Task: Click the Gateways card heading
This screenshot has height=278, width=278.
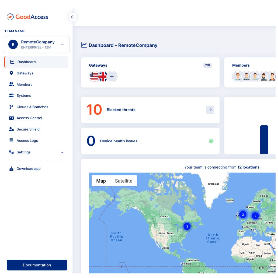Action: (98, 65)
